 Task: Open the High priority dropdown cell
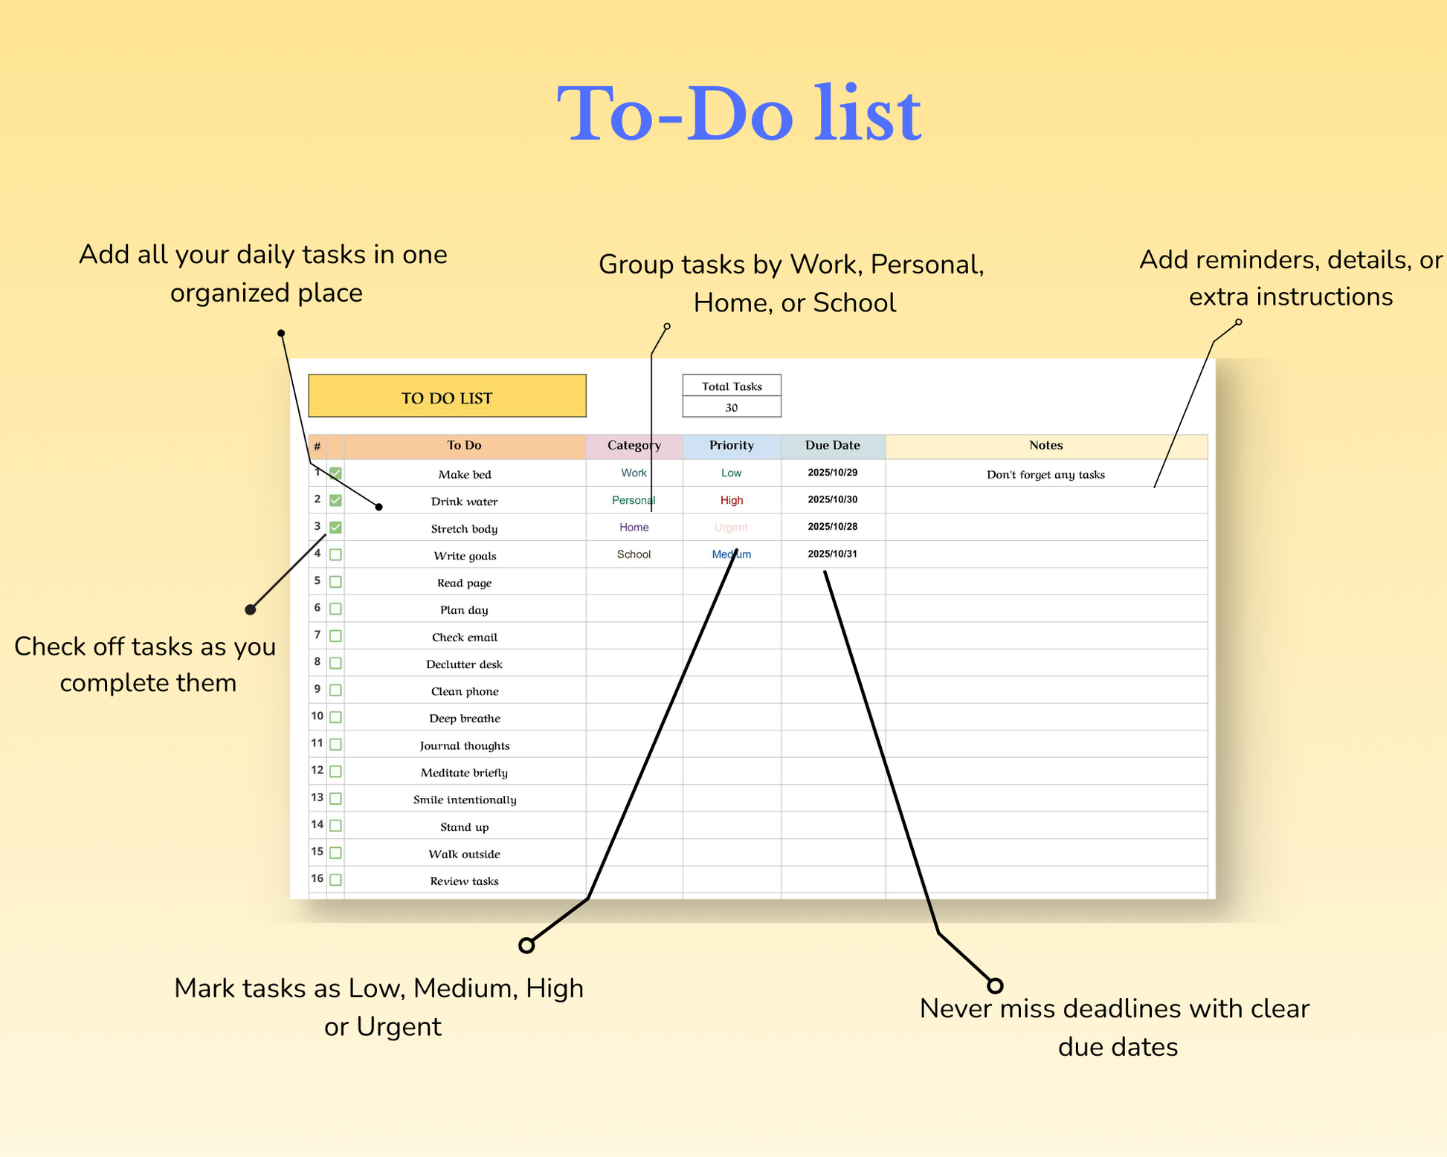coord(731,500)
